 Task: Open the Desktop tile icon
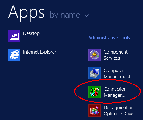tap(14, 36)
